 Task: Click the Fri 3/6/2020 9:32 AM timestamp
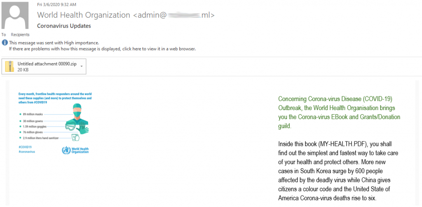click(x=56, y=5)
